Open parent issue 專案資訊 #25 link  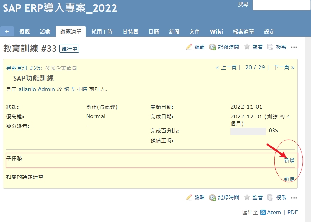point(24,68)
